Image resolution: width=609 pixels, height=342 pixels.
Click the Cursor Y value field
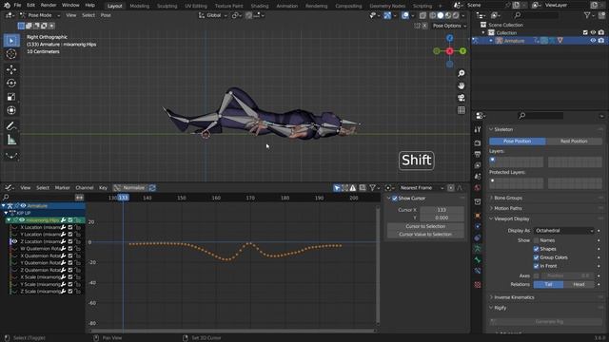click(442, 218)
